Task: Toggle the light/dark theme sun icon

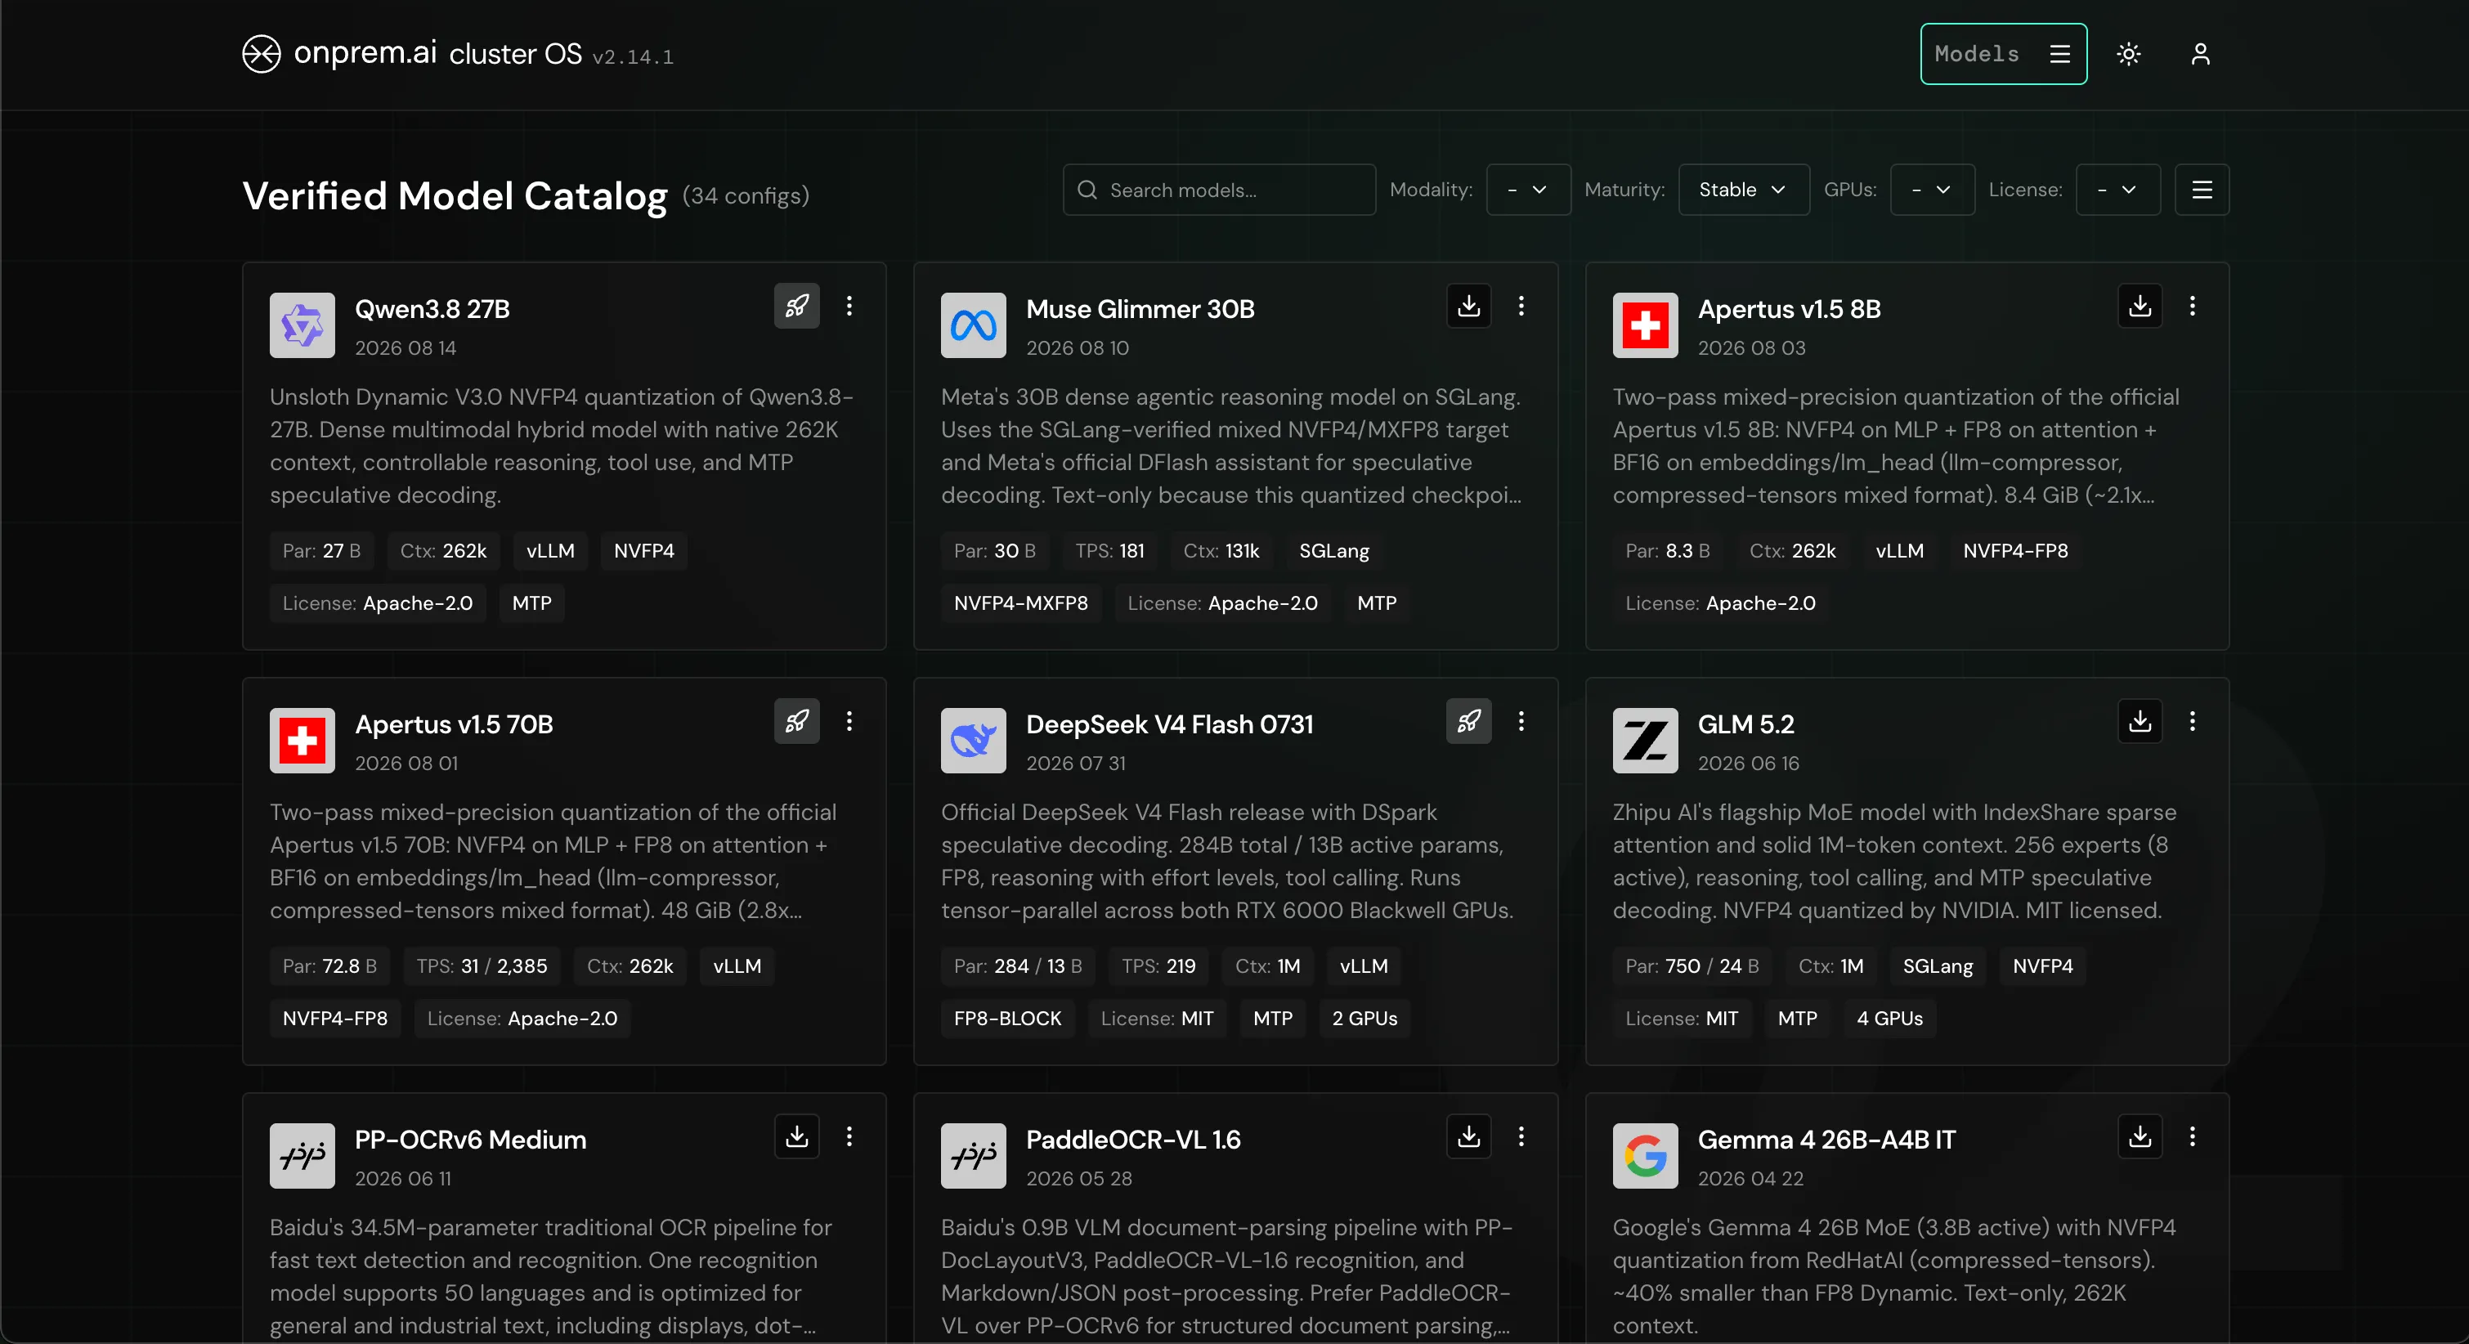Action: click(x=2129, y=54)
